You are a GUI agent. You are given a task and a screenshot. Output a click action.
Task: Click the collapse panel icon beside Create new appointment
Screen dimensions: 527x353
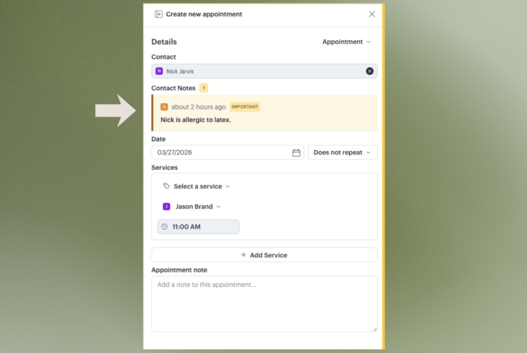point(159,14)
